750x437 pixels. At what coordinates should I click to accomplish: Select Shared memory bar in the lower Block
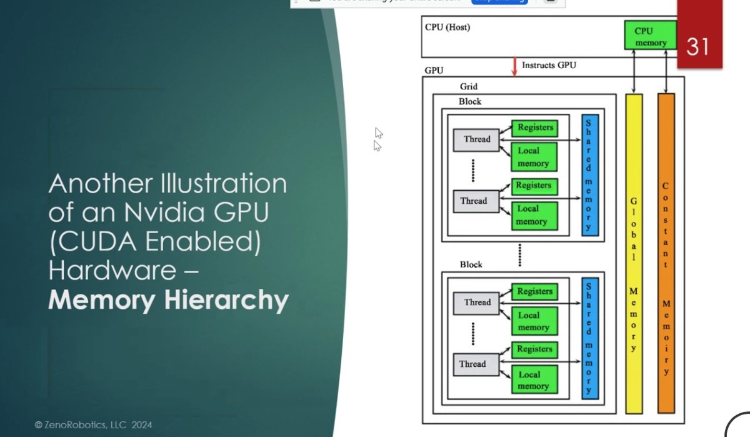pyautogui.click(x=589, y=338)
